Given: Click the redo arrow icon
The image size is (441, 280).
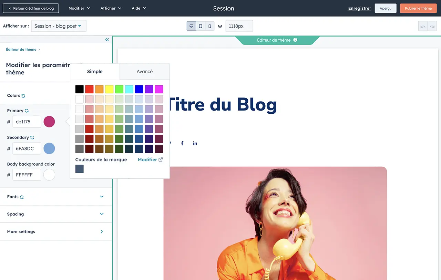Looking at the screenshot, I should (x=432, y=27).
